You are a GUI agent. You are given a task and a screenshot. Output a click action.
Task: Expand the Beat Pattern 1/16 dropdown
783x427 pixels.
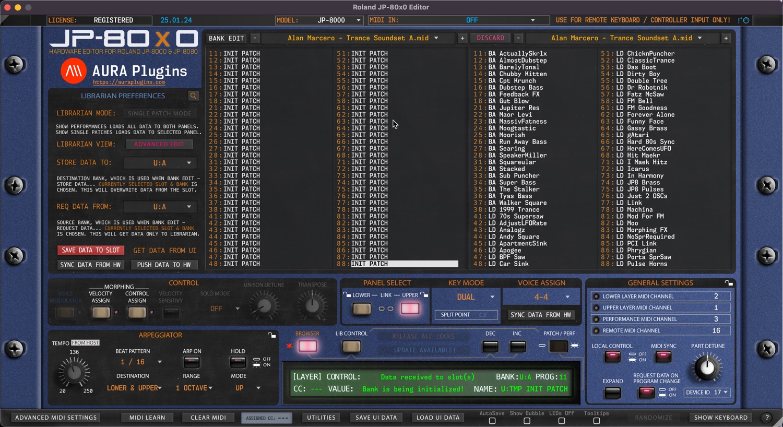click(x=140, y=362)
